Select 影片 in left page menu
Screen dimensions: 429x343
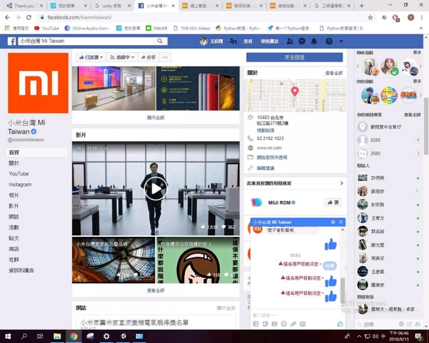tap(14, 206)
